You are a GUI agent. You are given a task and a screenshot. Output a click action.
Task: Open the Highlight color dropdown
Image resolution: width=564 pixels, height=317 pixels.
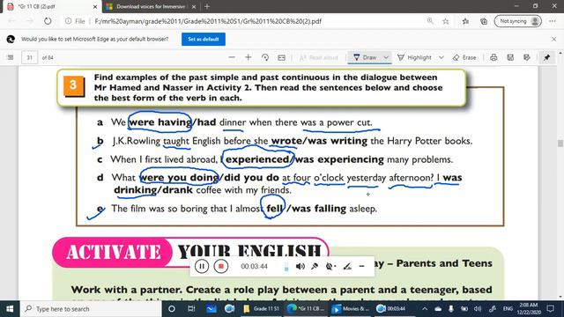[442, 57]
